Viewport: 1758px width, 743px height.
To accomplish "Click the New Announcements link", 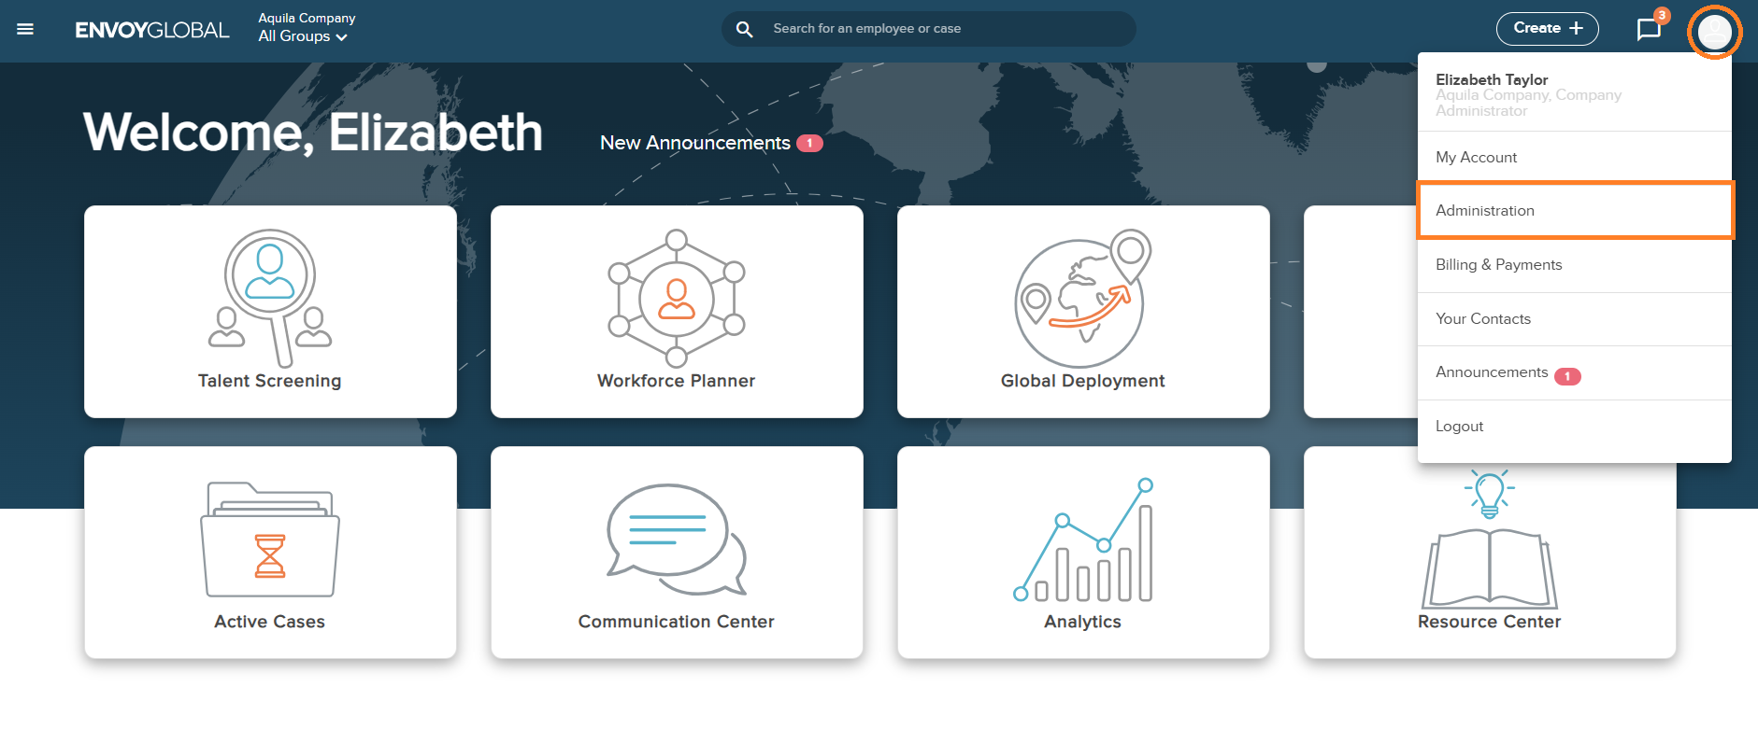I will [695, 143].
